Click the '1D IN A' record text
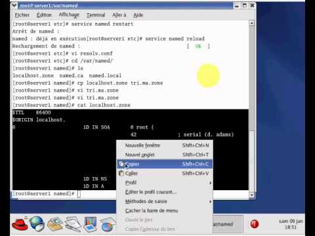 [94, 186]
